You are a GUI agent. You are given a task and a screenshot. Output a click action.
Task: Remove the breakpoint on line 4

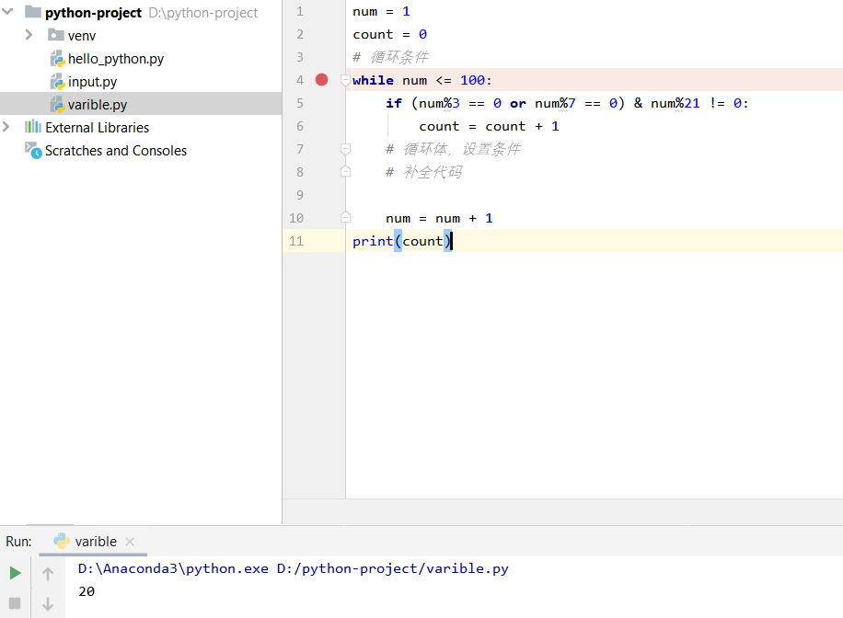(x=321, y=79)
